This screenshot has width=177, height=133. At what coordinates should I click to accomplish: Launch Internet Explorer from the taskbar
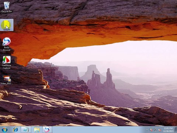(15, 130)
